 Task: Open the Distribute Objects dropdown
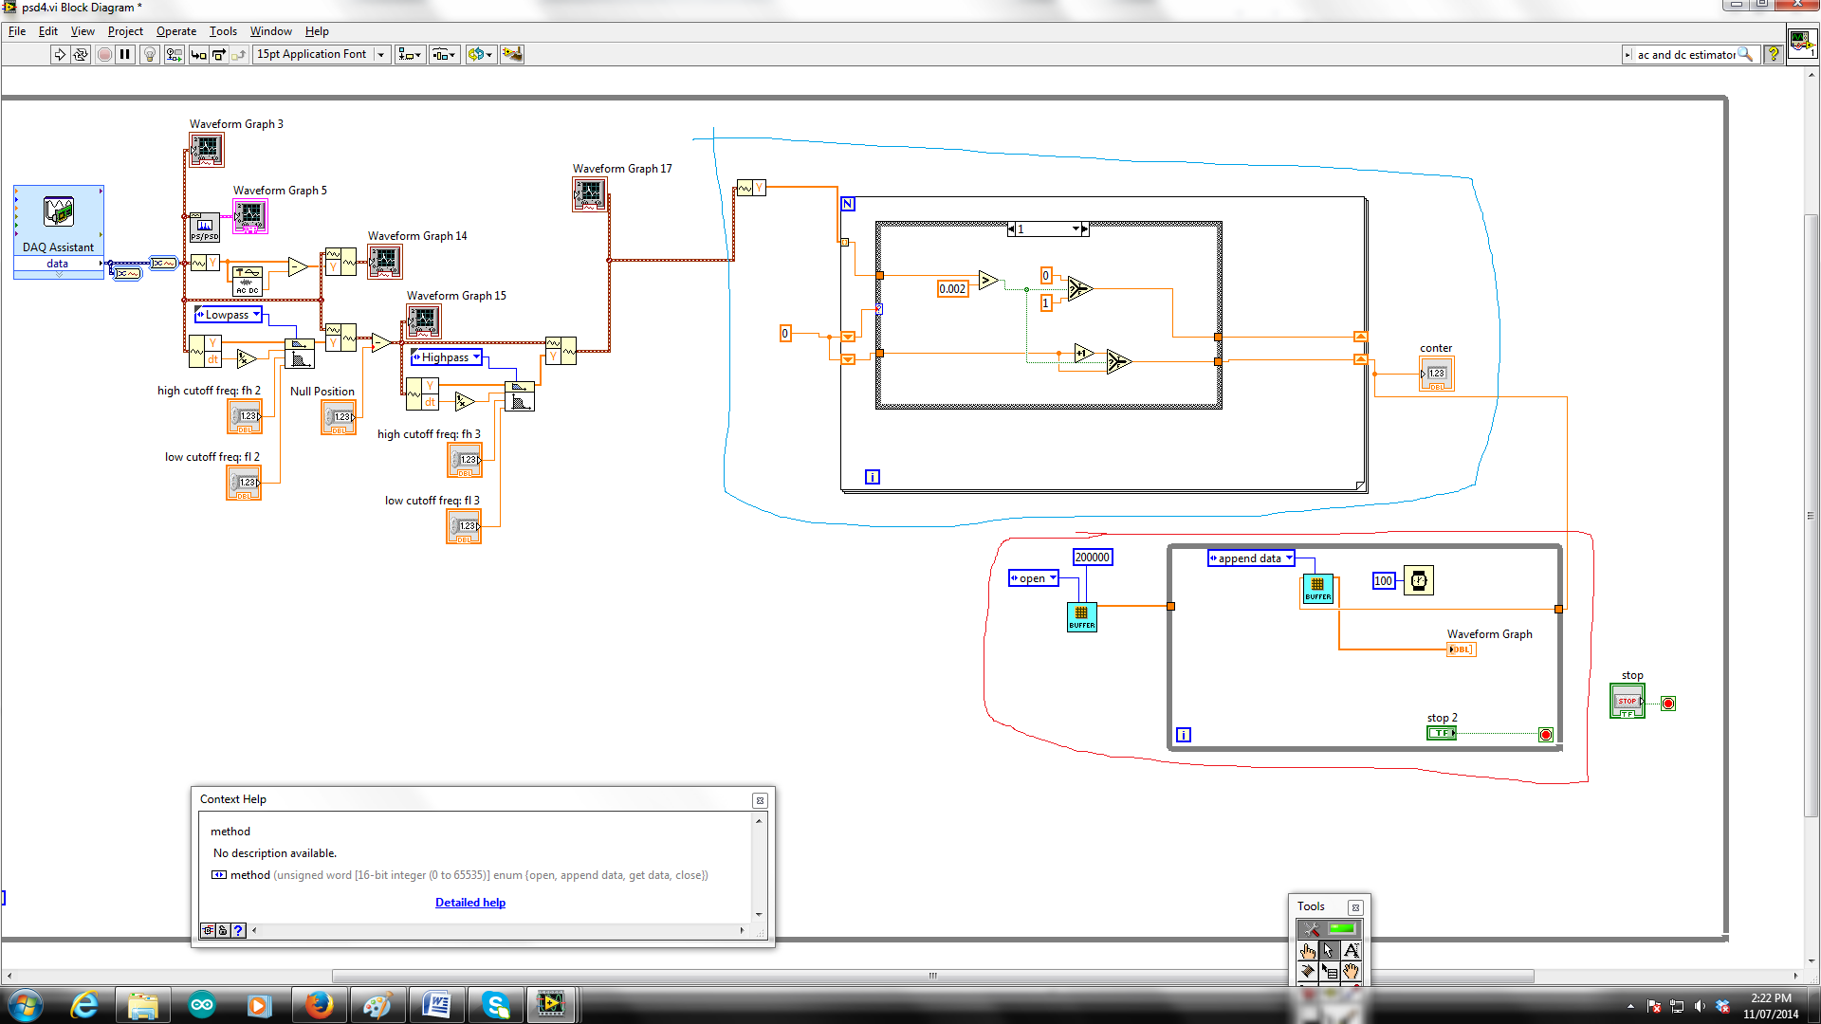pyautogui.click(x=445, y=54)
